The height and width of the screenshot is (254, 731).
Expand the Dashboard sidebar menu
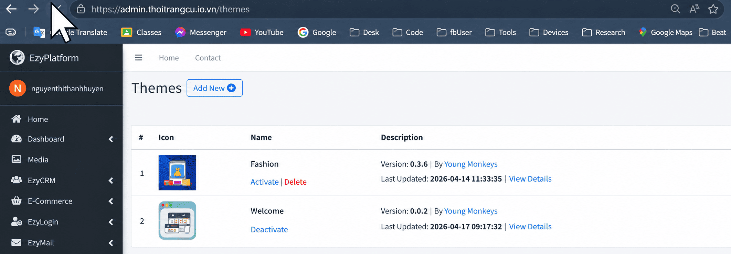(61, 139)
